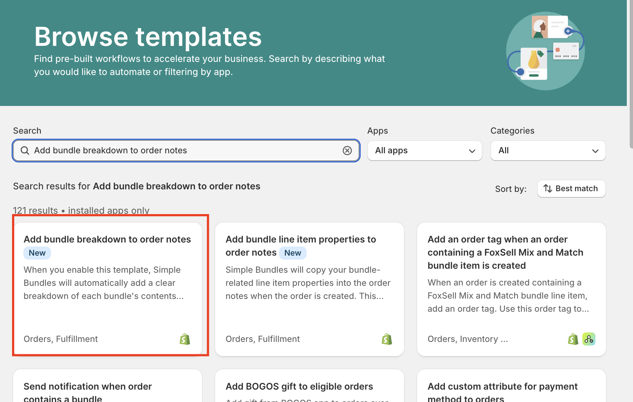Click Shopify icon on line item properties card
The image size is (633, 402).
pyautogui.click(x=387, y=339)
